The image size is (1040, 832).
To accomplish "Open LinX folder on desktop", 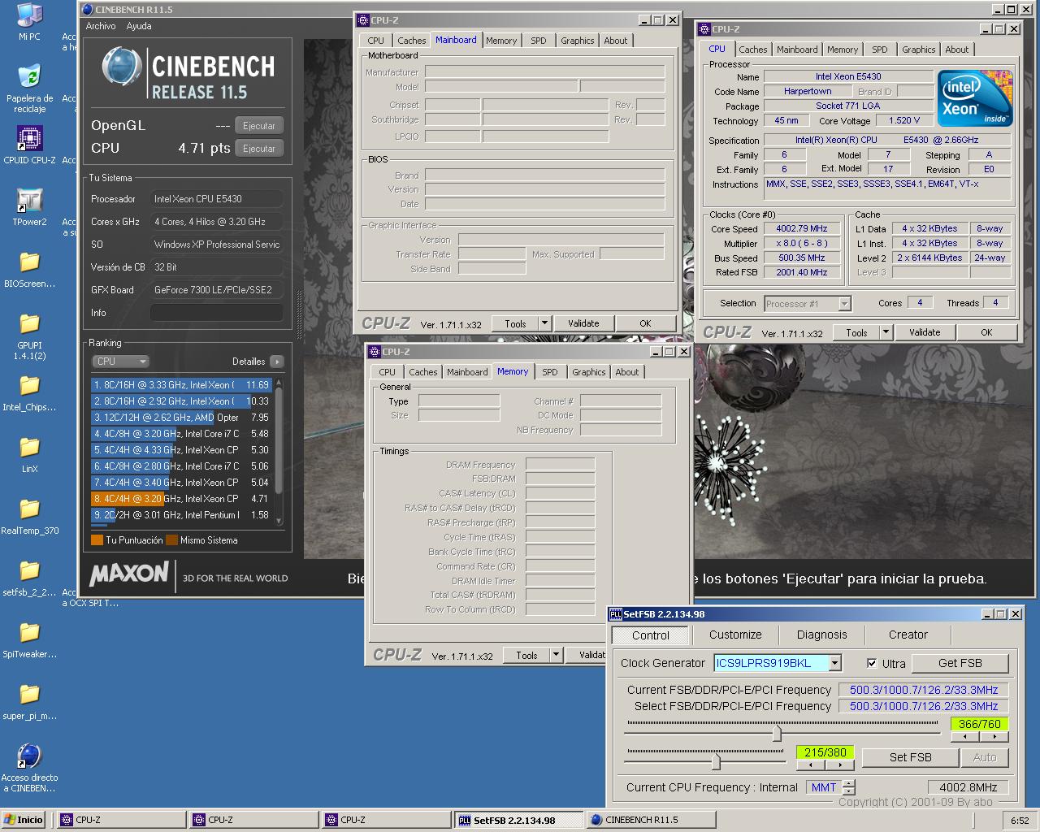I will coord(29,453).
